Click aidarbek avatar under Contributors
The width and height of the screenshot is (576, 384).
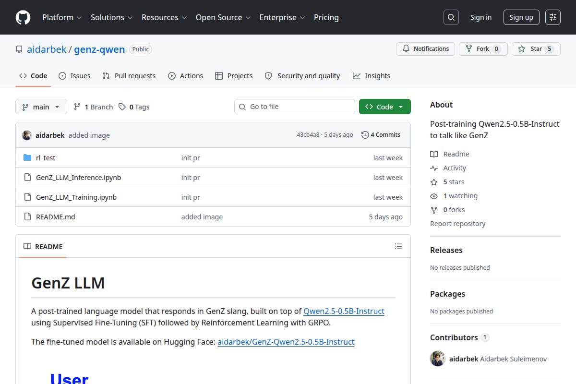click(438, 359)
